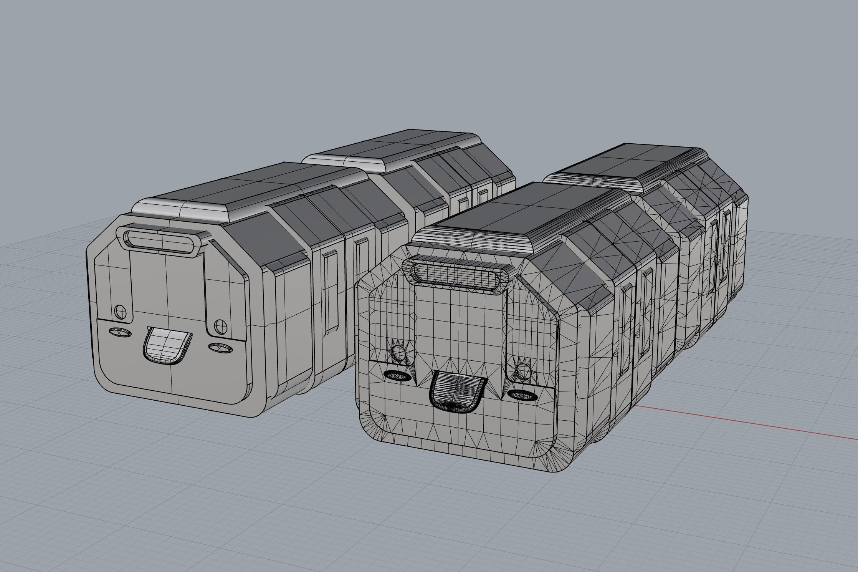Select right oval recess on left model

(x=220, y=348)
